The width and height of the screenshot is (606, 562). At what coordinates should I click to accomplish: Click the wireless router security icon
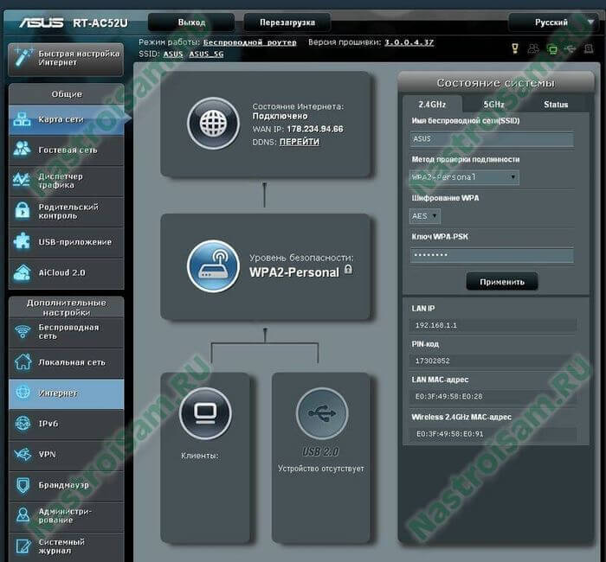coord(213,265)
